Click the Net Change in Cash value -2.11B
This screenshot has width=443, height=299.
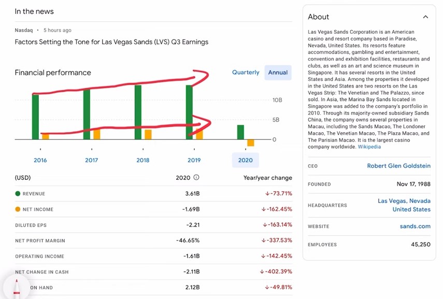point(192,272)
